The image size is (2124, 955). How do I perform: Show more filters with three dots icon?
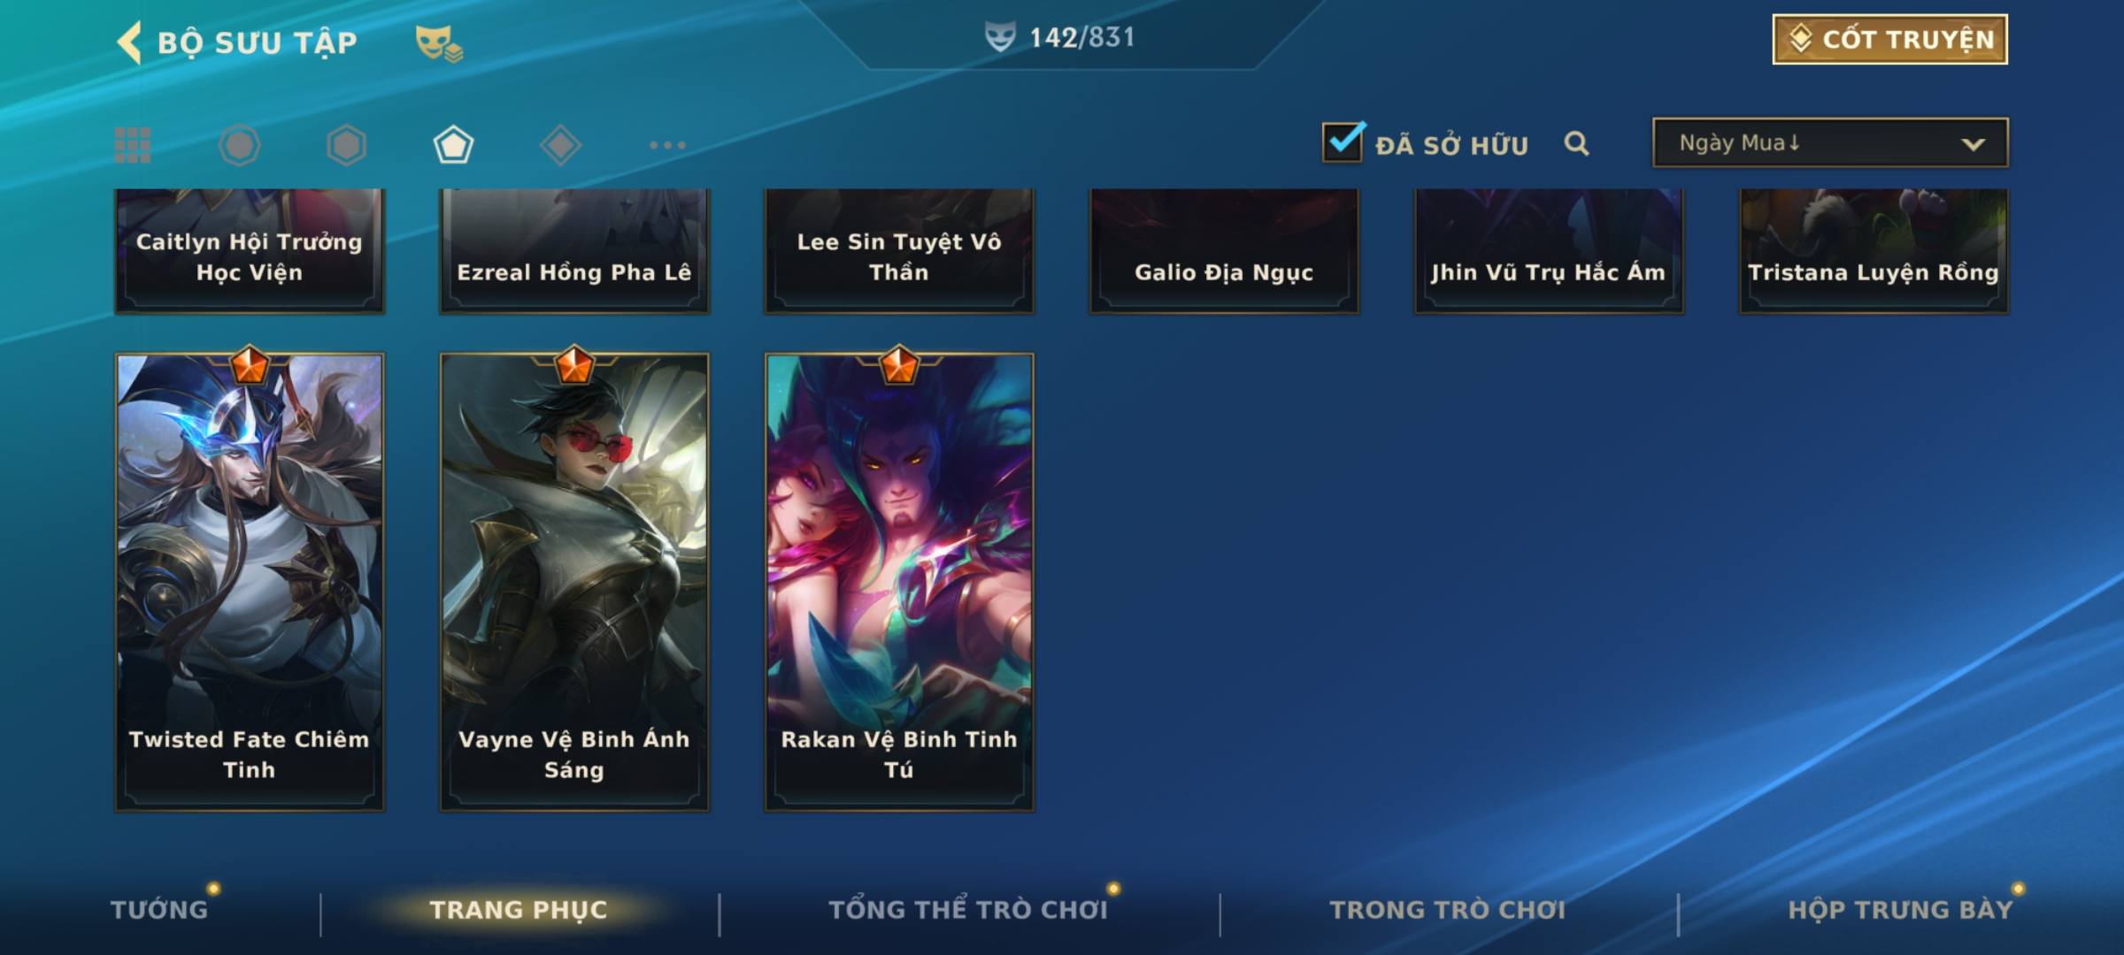click(x=667, y=145)
